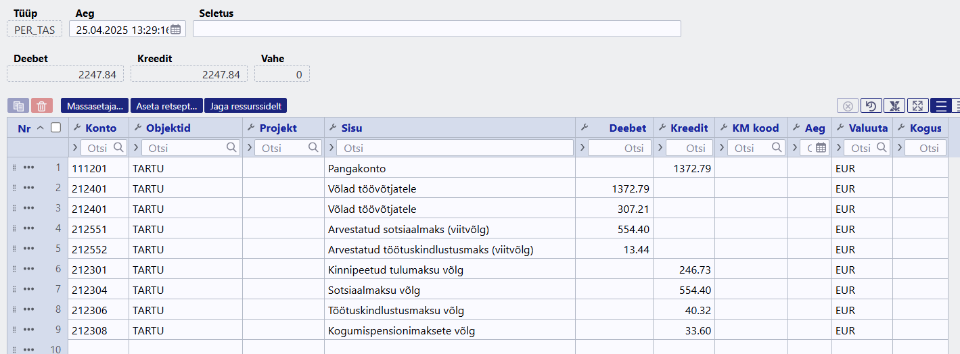Click the undo history icon
Image resolution: width=960 pixels, height=354 pixels.
tap(871, 106)
